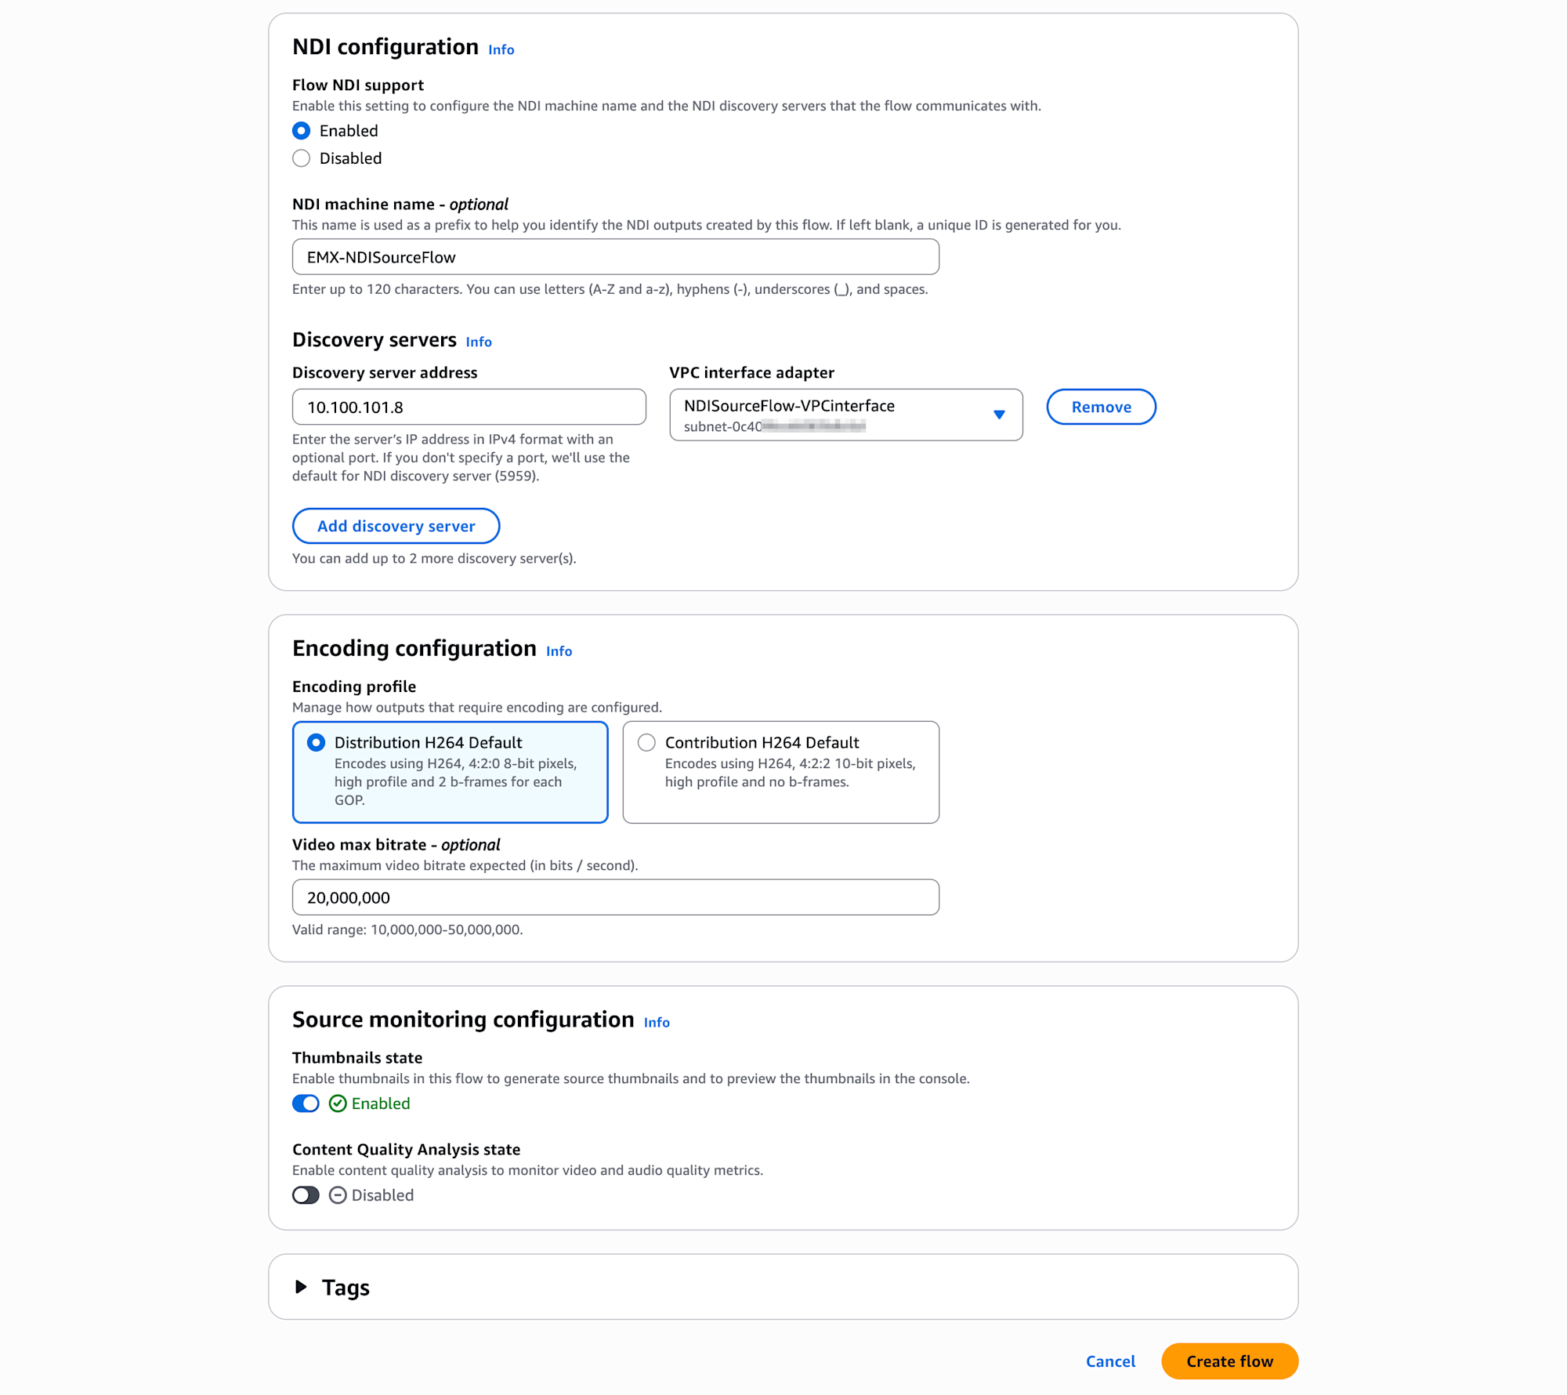The height and width of the screenshot is (1395, 1567).
Task: Open NDI configuration Info link
Action: tap(501, 49)
